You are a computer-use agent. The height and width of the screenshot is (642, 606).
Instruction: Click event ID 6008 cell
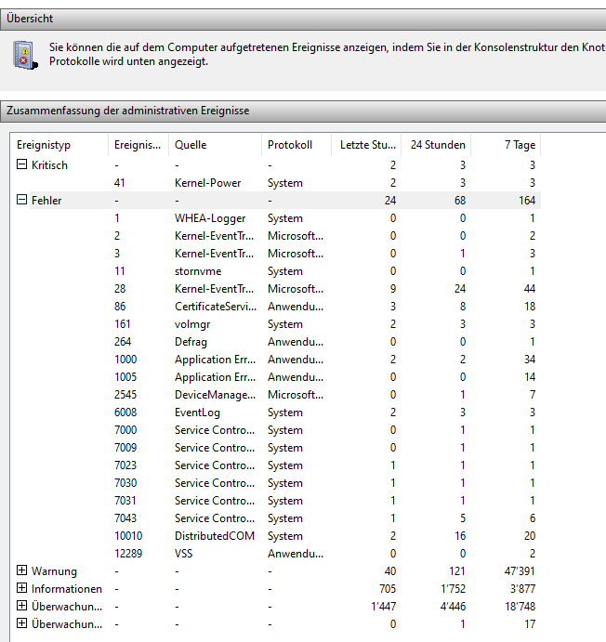pos(125,413)
